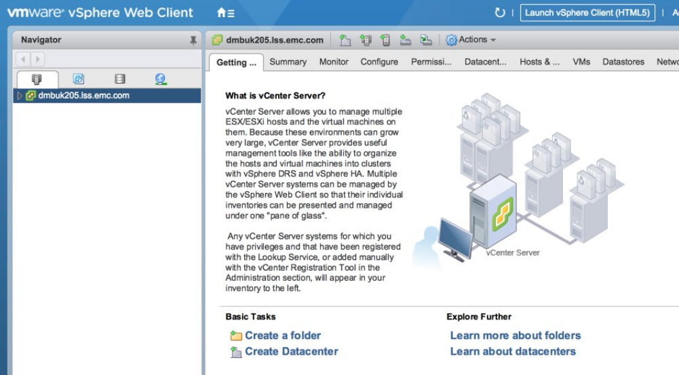The image size is (679, 375).
Task: Open the home menu in the top bar
Action: pos(225,13)
